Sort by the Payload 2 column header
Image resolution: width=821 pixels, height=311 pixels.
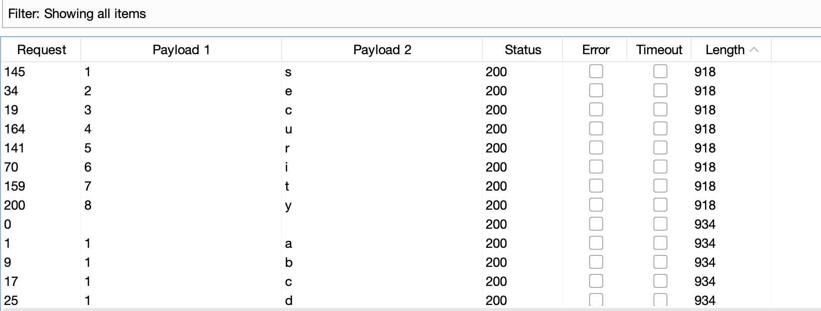click(381, 50)
